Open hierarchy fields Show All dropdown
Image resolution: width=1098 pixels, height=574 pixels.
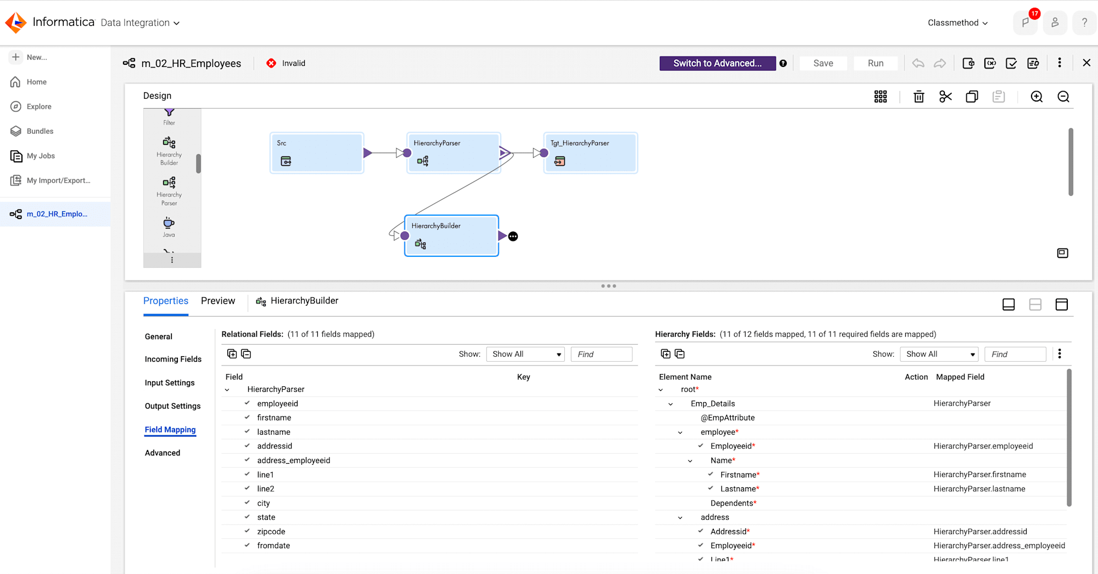tap(939, 354)
